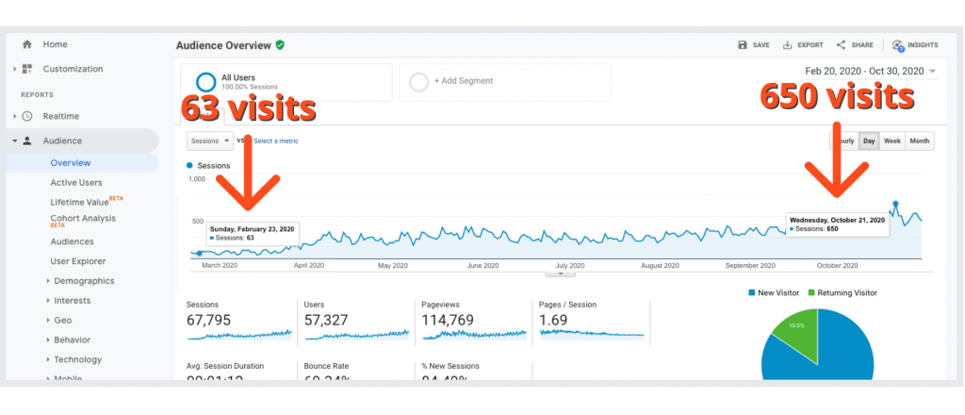Click + Add Segment box
Viewport: 965px width, 415px height.
click(505, 82)
